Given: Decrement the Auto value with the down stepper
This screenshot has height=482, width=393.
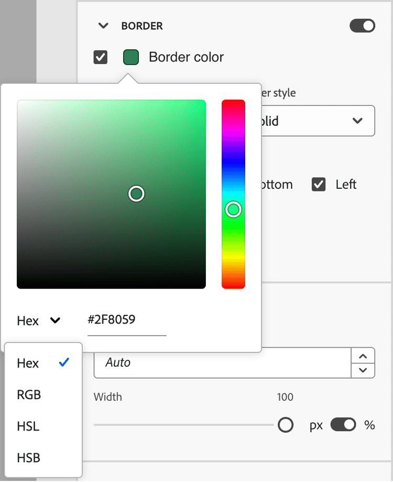Looking at the screenshot, I should pos(363,370).
